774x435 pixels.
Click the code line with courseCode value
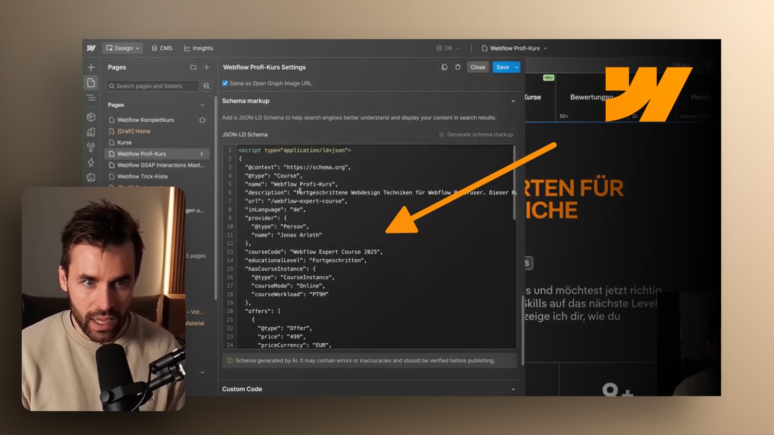[x=314, y=252]
